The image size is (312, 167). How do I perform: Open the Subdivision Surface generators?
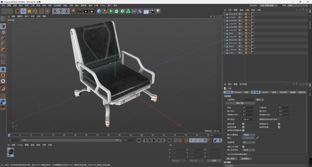click(111, 11)
